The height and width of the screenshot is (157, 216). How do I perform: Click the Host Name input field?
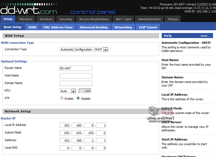coord(76,76)
